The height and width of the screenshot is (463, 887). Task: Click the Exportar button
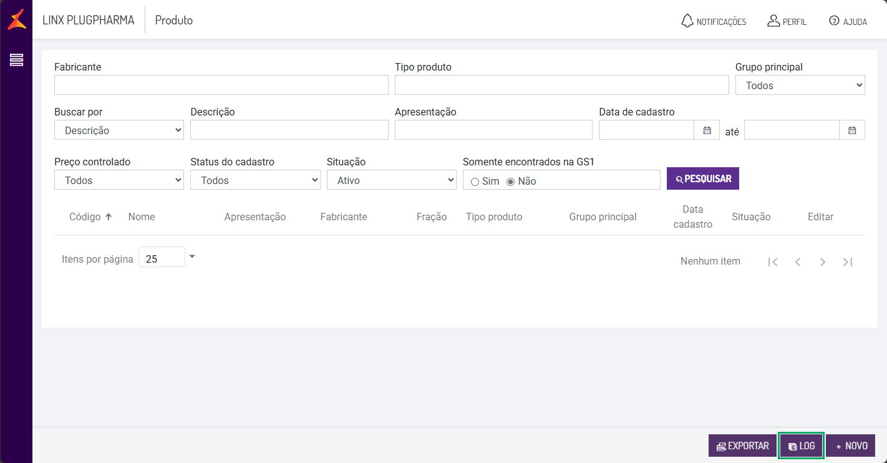742,446
